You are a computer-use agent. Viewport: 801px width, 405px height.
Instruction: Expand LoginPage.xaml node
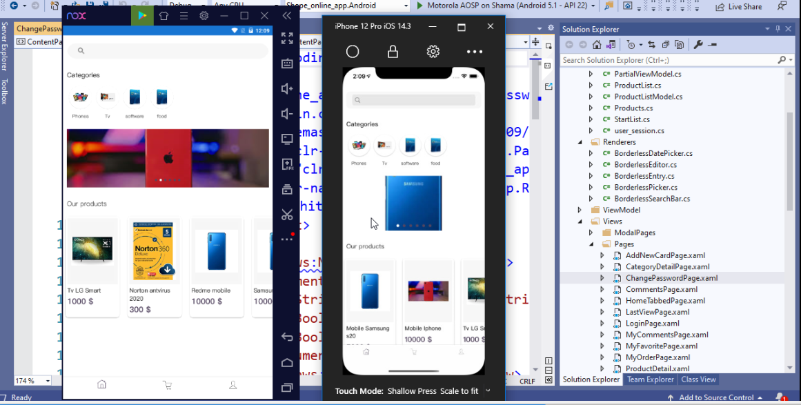(602, 324)
